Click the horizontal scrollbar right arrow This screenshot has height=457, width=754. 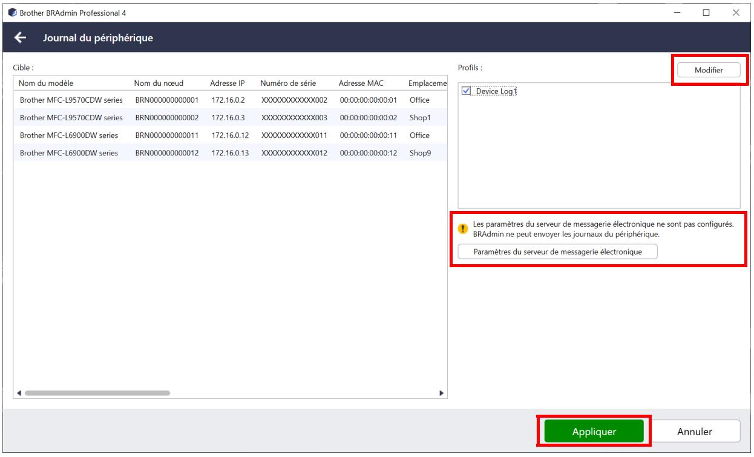click(x=442, y=392)
